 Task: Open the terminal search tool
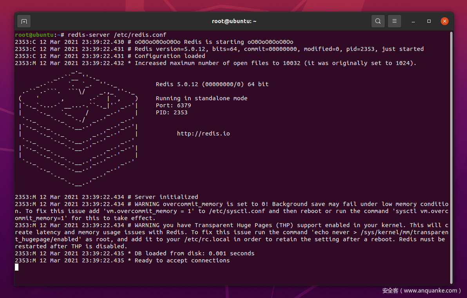click(378, 21)
